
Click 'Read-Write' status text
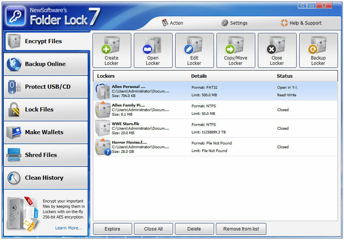click(287, 95)
